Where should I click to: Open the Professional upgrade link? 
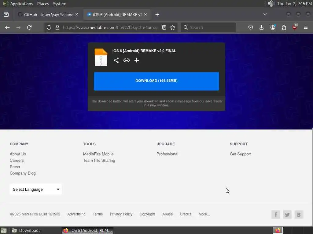click(167, 154)
